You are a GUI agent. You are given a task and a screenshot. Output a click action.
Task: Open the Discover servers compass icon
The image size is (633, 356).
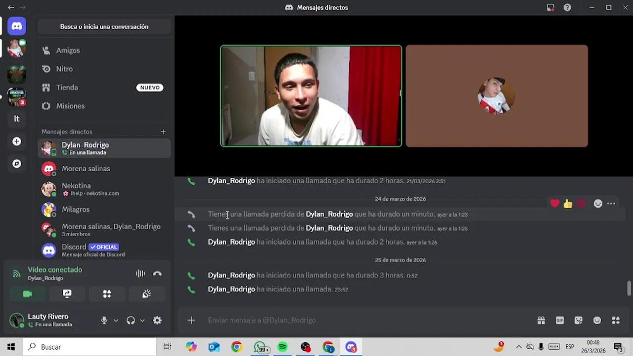(x=17, y=164)
